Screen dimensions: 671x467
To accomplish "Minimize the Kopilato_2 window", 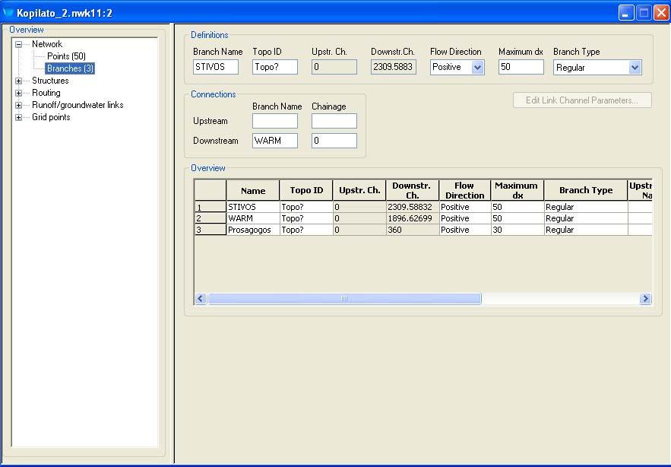I will coord(626,13).
